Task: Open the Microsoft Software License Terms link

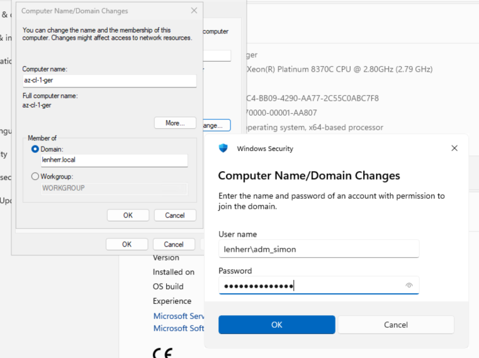Action: 179,328
